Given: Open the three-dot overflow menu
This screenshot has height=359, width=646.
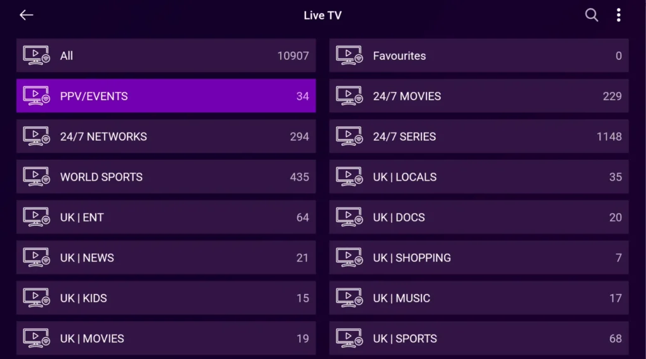Looking at the screenshot, I should 618,15.
